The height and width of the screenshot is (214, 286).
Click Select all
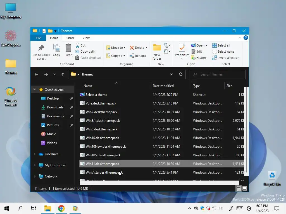click(221, 45)
